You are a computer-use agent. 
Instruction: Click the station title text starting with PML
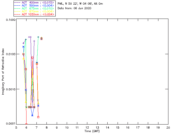pyautogui.click(x=80, y=4)
